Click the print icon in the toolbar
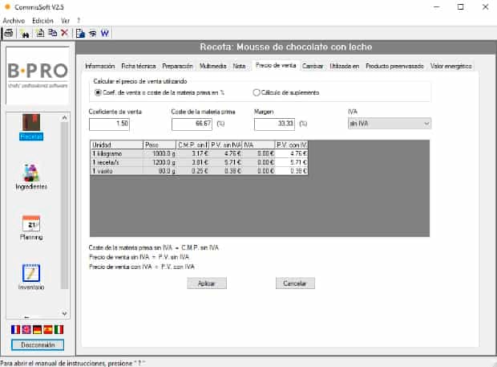The image size is (497, 367). pos(8,33)
